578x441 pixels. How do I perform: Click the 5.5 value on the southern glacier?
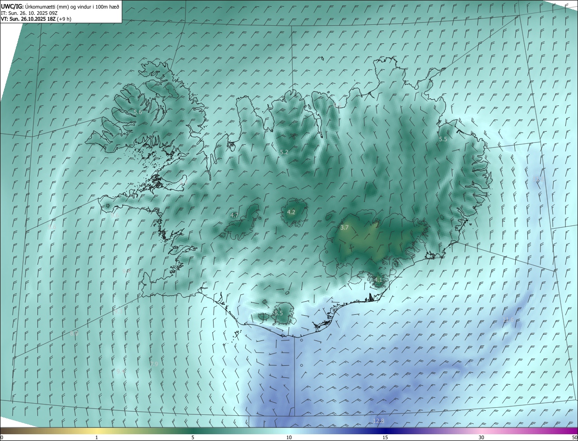click(278, 313)
